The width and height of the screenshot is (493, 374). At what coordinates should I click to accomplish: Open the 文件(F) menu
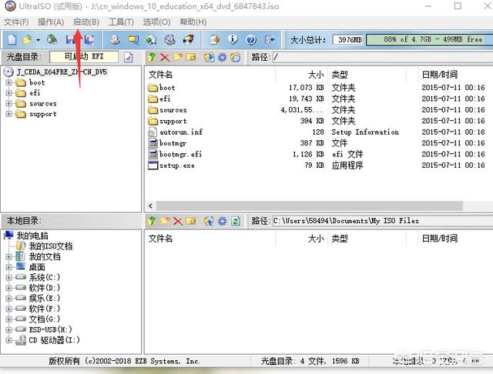click(x=16, y=22)
